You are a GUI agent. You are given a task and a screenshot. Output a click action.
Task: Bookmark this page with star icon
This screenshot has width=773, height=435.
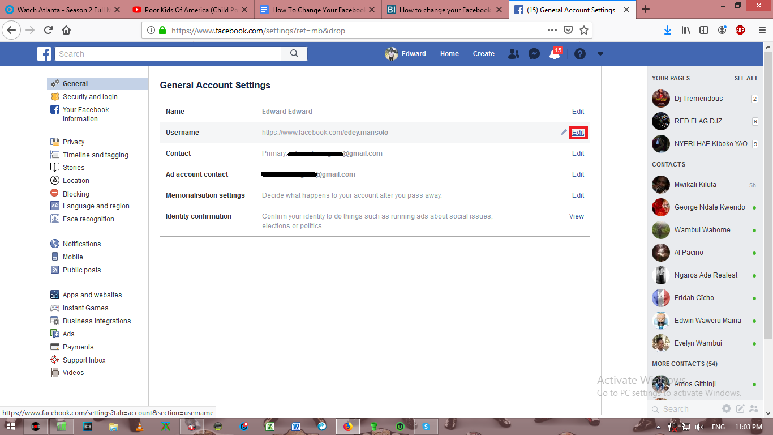click(584, 30)
